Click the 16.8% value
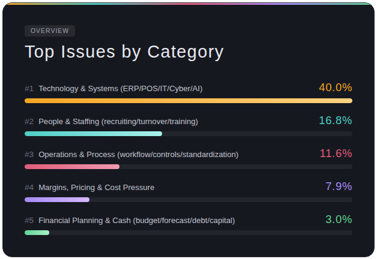 tap(335, 121)
